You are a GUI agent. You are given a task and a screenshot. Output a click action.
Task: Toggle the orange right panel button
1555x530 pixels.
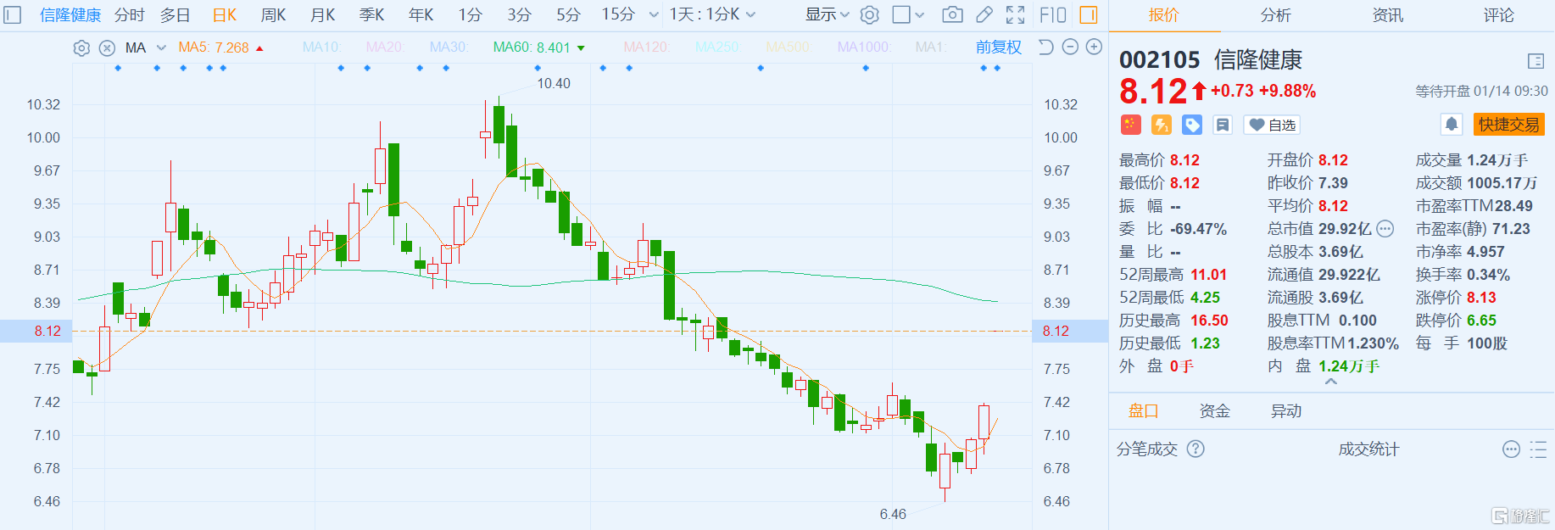pyautogui.click(x=1089, y=14)
